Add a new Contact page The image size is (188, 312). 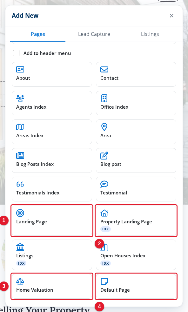click(136, 74)
